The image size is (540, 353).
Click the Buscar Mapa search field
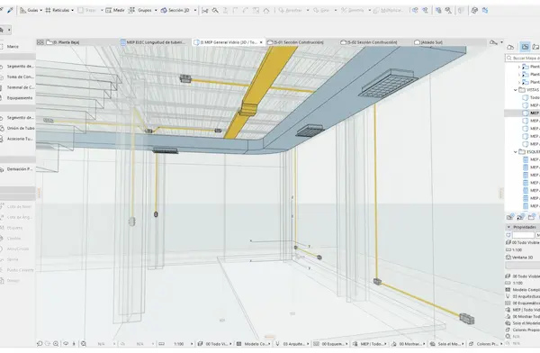523,59
